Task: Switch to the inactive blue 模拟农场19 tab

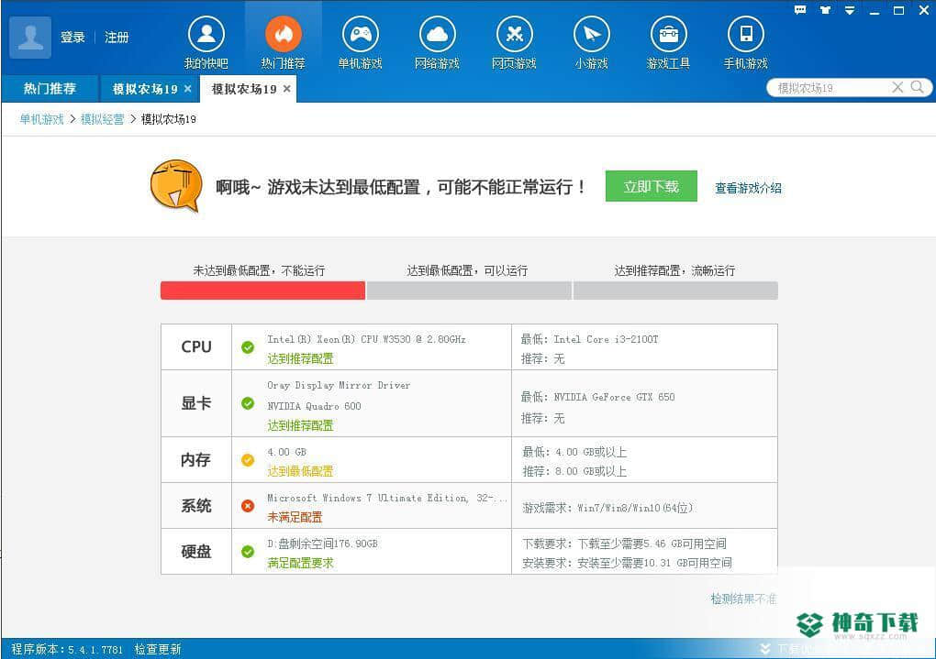Action: pos(145,89)
